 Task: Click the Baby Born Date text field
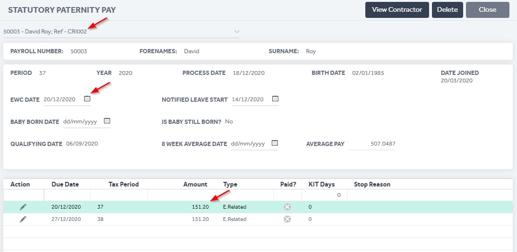(x=83, y=122)
